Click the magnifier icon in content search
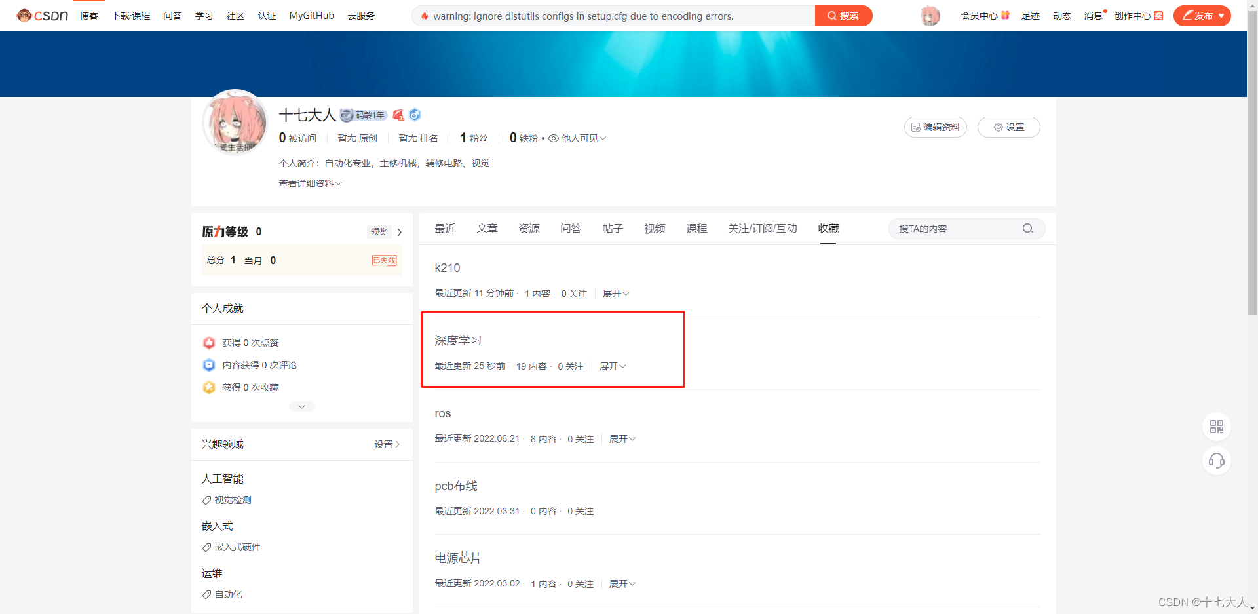The width and height of the screenshot is (1258, 614). click(x=1027, y=229)
